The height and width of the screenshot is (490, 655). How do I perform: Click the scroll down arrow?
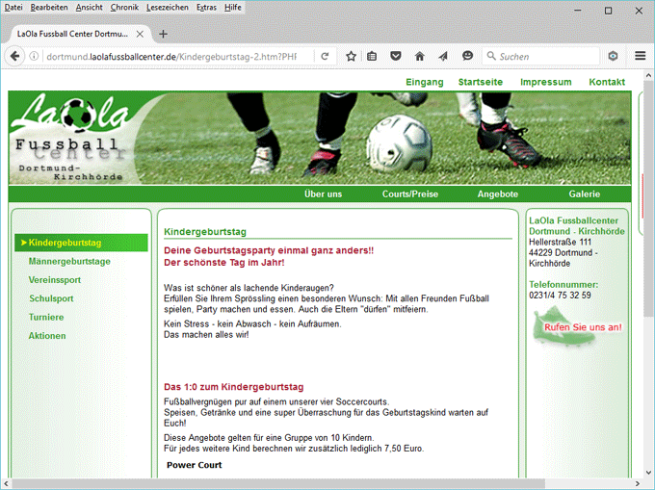648,473
